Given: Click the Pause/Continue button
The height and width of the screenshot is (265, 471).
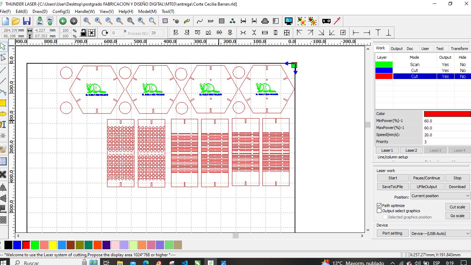Looking at the screenshot, I should [427, 178].
